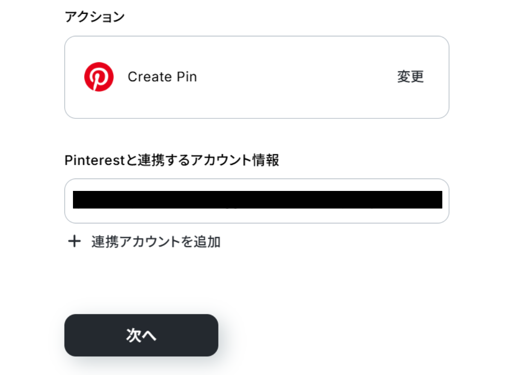Click the Create Pin action name
524x375 pixels.
(x=162, y=77)
